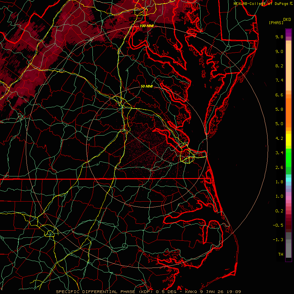294x294 pixels.
Task: Pick the cyan segment of the color bar
Action: click(x=288, y=180)
